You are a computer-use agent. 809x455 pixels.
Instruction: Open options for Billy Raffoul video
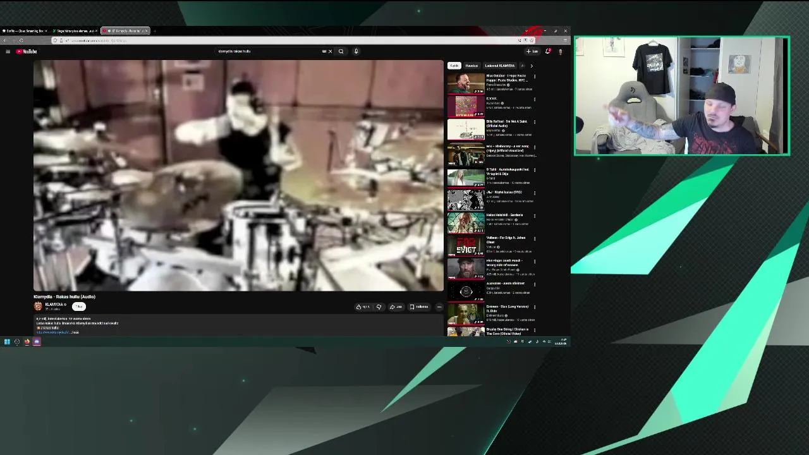pos(535,122)
